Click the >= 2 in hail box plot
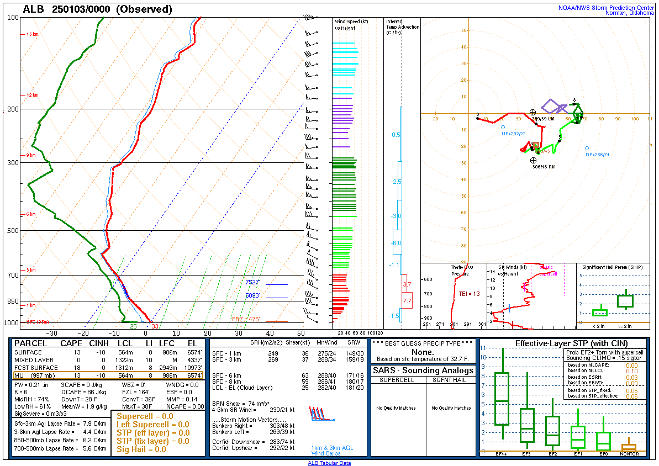 point(625,300)
